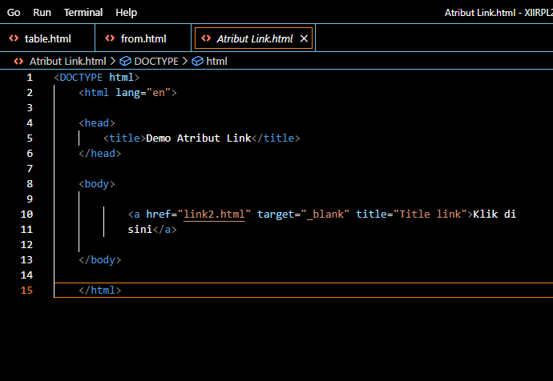553x381 pixels.
Task: Click line number 8 in the gutter
Action: pos(30,184)
